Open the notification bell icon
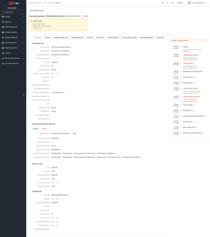 click(168, 3)
